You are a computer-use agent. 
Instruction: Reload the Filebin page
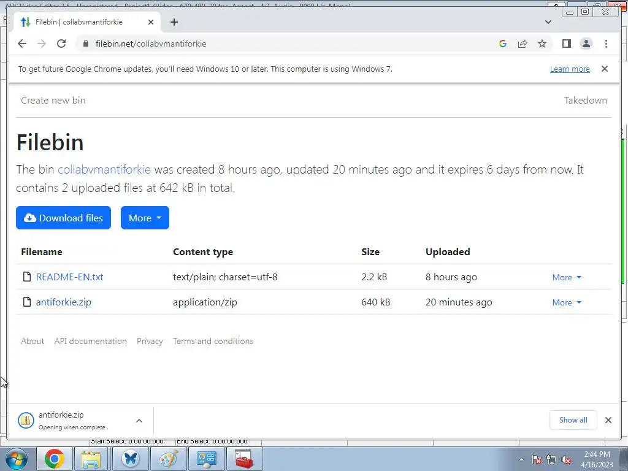(x=61, y=44)
